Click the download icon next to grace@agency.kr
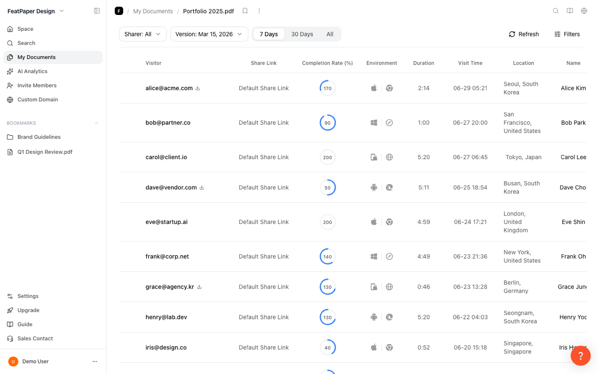Screen dimensions: 599x374 [x=199, y=287]
